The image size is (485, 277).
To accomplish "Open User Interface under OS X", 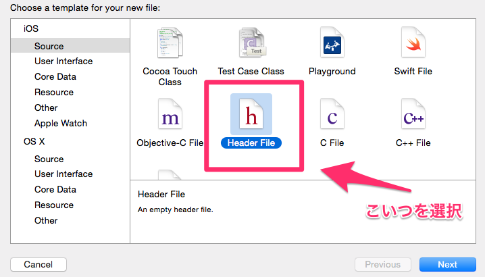I will tap(63, 174).
